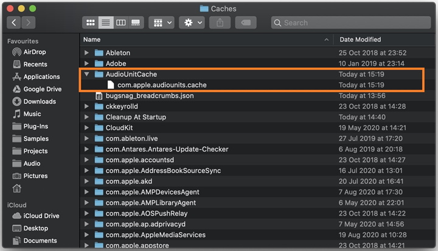Viewport: 438px width, 251px height.
Task: Expand the ckkeyrolld folder disclosure triangle
Action: 86,107
